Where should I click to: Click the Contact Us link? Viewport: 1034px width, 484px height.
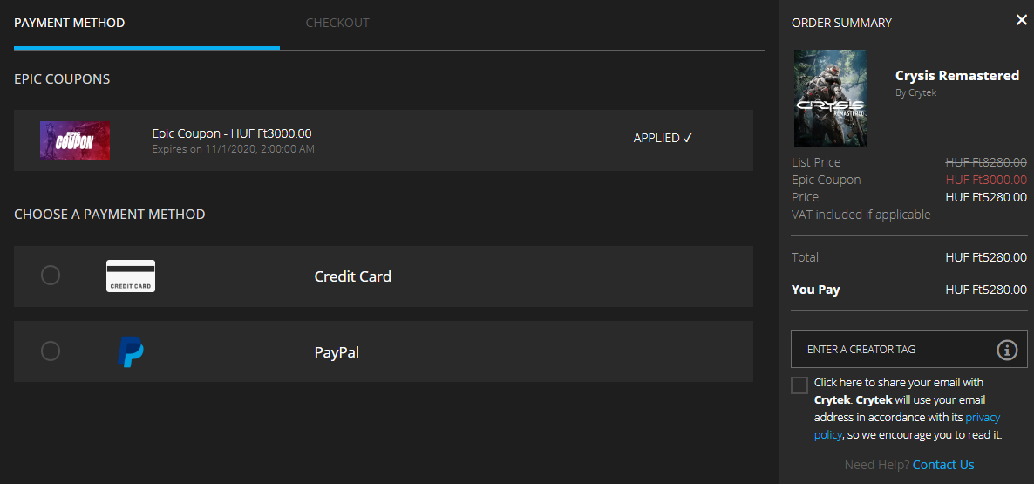coord(943,465)
